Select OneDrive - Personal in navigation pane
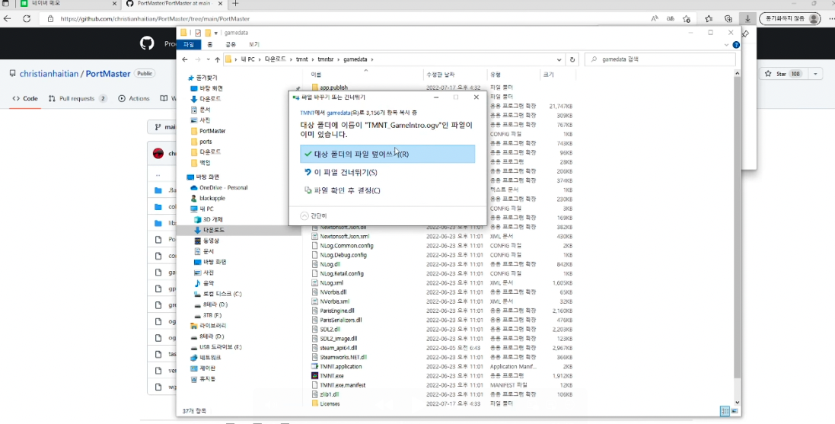Viewport: 835px width, 424px height. pyautogui.click(x=219, y=187)
